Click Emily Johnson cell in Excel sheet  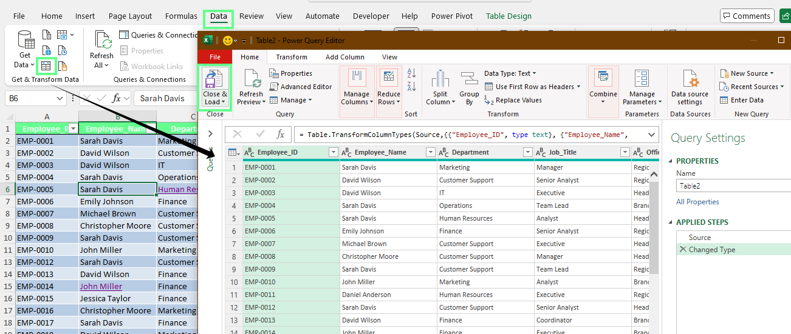click(117, 201)
